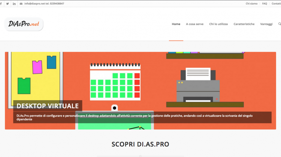This screenshot has height=157, width=281.
Task: Follow the FAQ top link
Action: coord(265,4)
